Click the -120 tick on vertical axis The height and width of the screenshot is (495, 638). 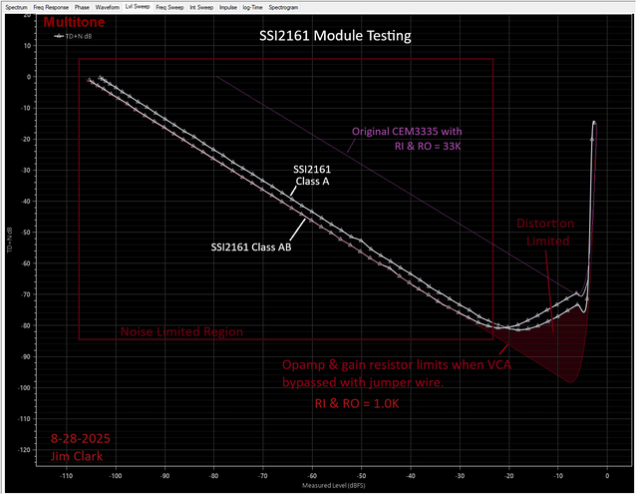coord(24,450)
